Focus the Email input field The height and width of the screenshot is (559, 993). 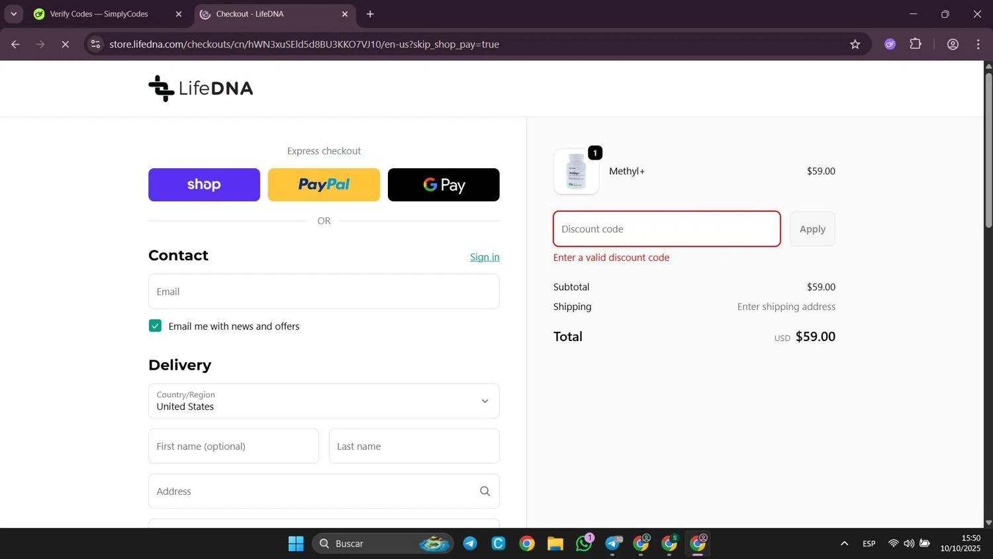point(324,291)
